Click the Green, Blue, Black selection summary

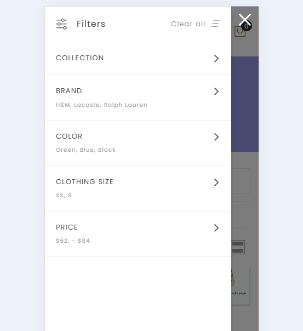pyautogui.click(x=85, y=150)
